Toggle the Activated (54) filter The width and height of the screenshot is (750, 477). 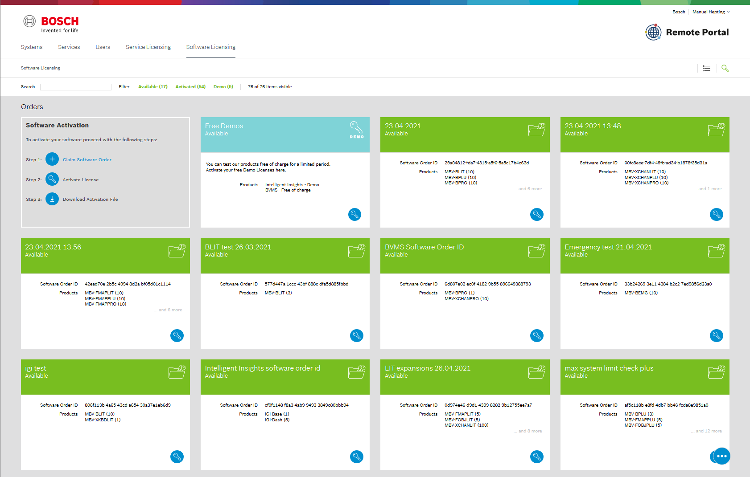(190, 87)
